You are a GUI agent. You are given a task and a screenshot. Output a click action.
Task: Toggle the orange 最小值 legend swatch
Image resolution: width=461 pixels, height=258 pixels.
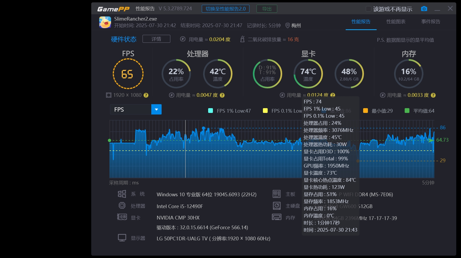tap(366, 111)
